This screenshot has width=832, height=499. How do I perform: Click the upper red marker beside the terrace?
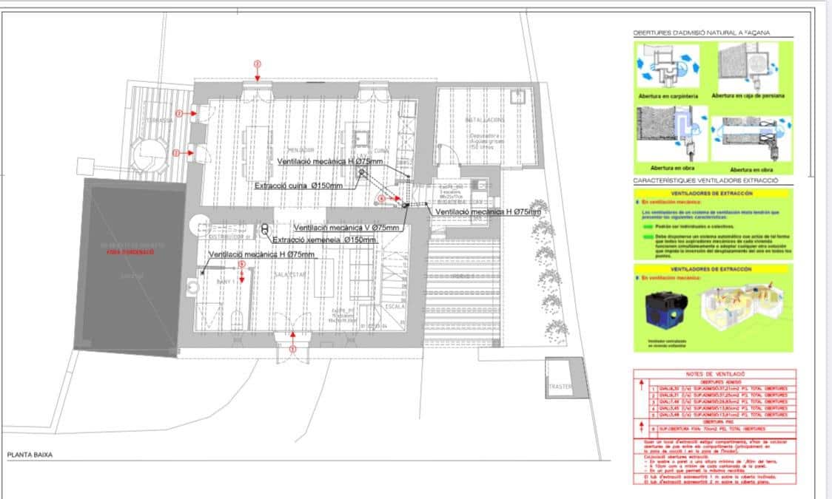point(178,113)
